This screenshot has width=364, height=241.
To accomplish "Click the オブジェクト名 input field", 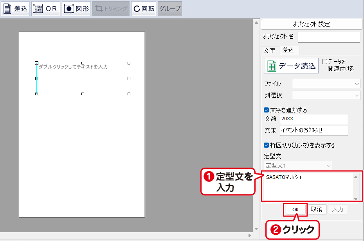I will pos(329,37).
